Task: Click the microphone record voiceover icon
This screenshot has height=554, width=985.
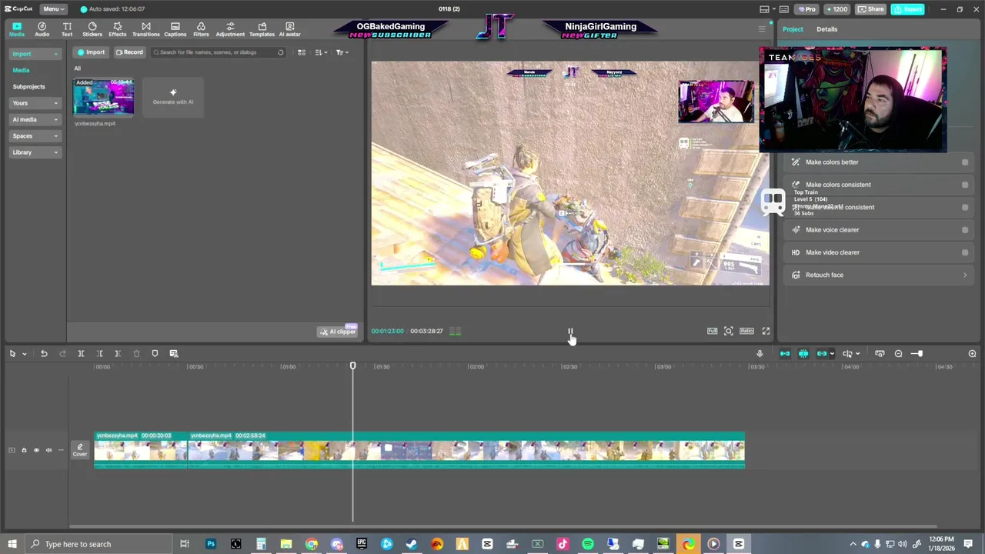Action: (x=760, y=353)
